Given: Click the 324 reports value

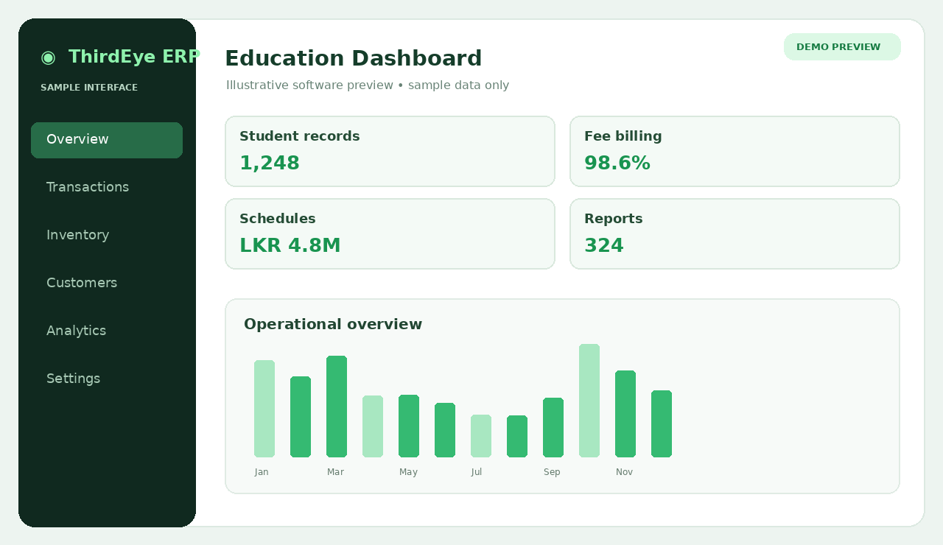Looking at the screenshot, I should point(604,246).
